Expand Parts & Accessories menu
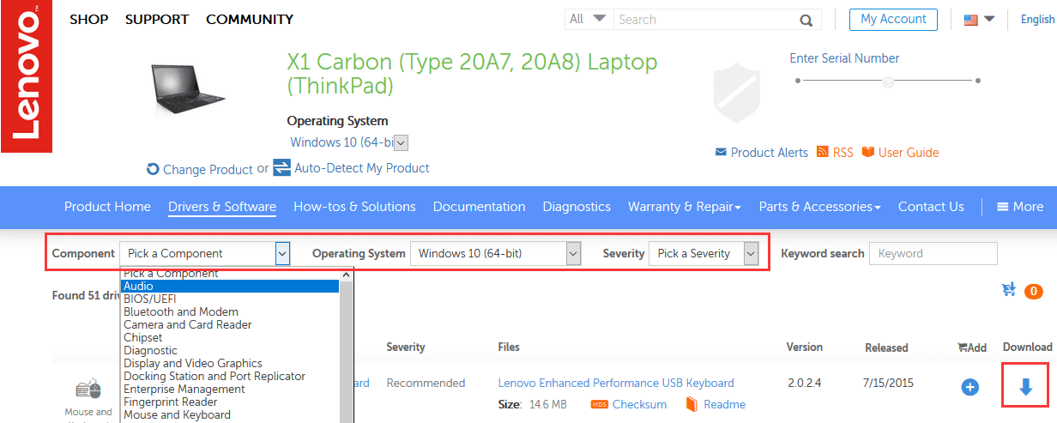1057x423 pixels. coord(820,207)
